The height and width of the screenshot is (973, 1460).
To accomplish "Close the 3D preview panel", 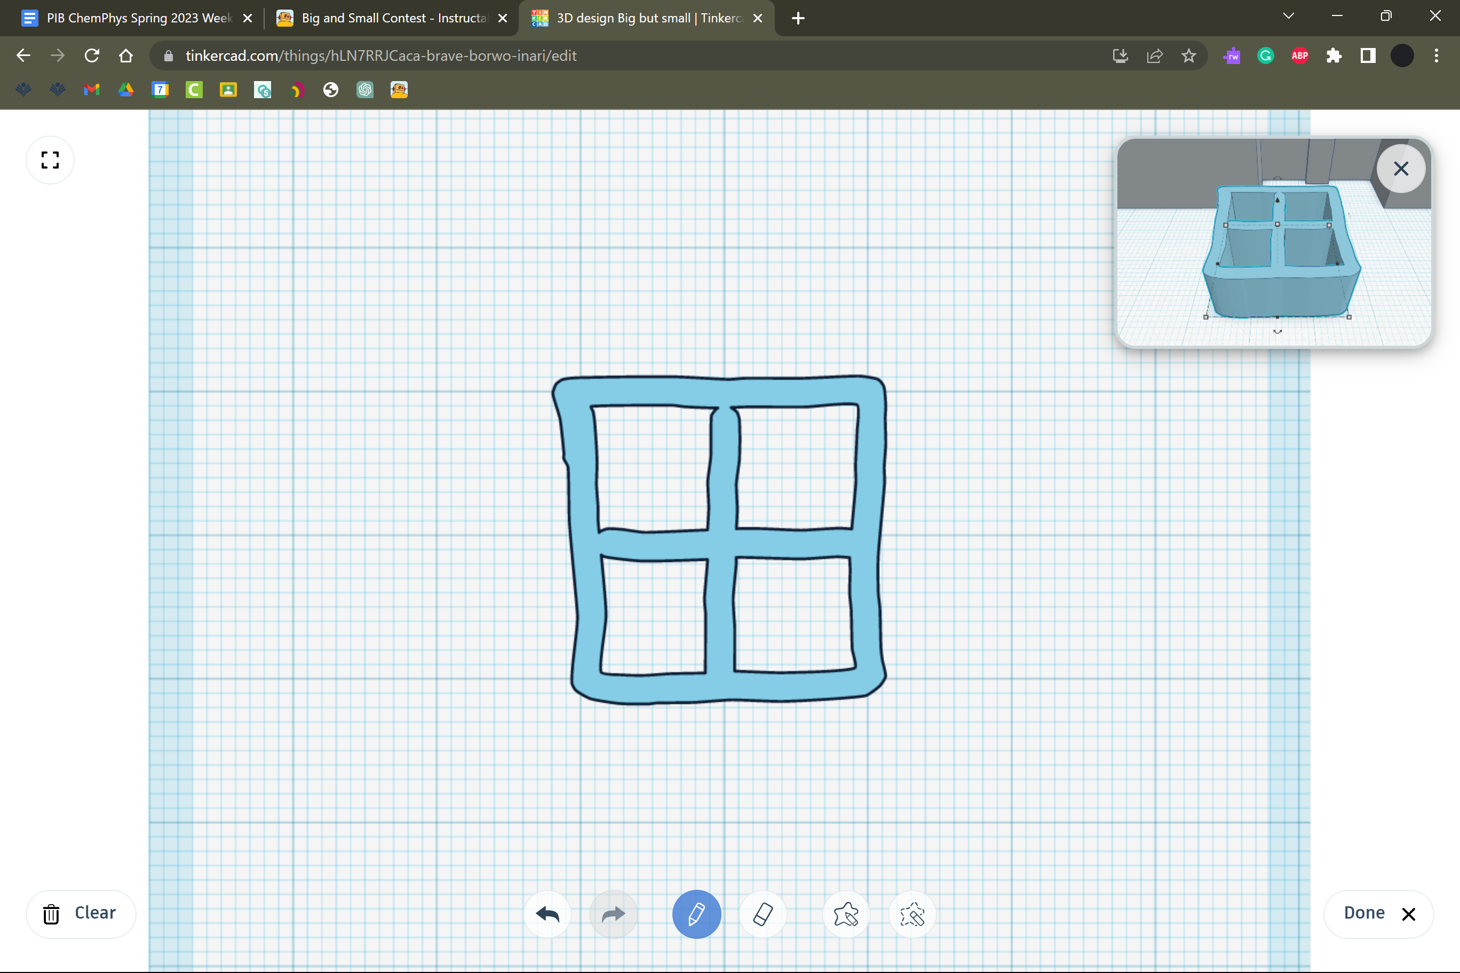I will click(1400, 169).
